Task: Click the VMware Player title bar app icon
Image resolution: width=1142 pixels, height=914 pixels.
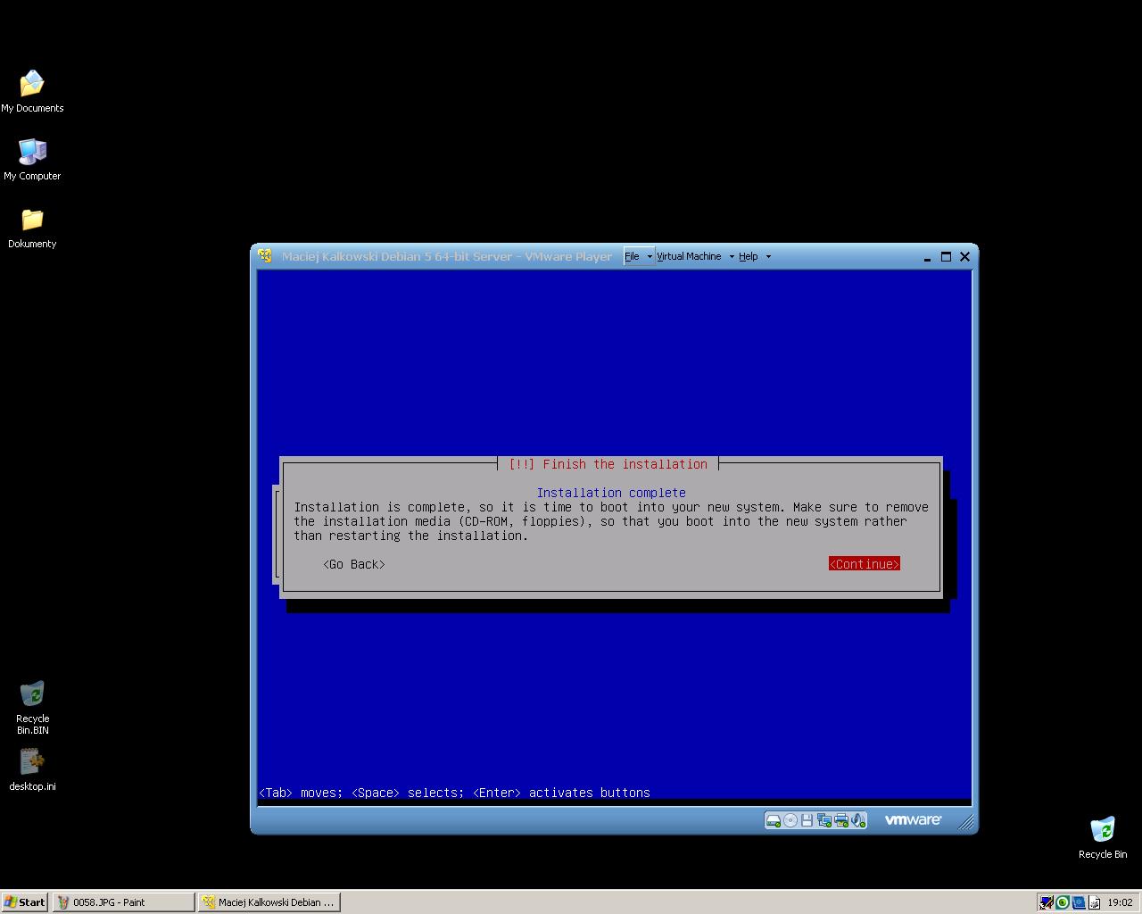Action: coord(265,256)
